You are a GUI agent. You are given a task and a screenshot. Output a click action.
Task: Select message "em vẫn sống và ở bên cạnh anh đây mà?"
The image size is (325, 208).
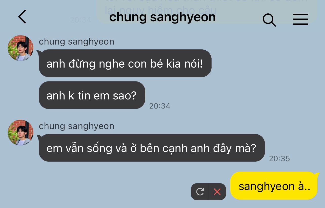click(x=152, y=148)
